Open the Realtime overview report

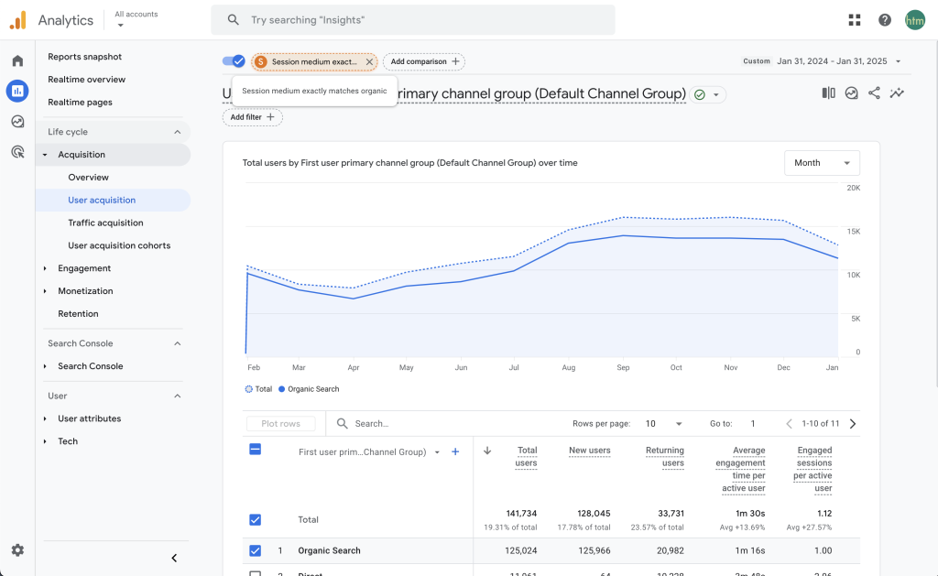pos(86,80)
